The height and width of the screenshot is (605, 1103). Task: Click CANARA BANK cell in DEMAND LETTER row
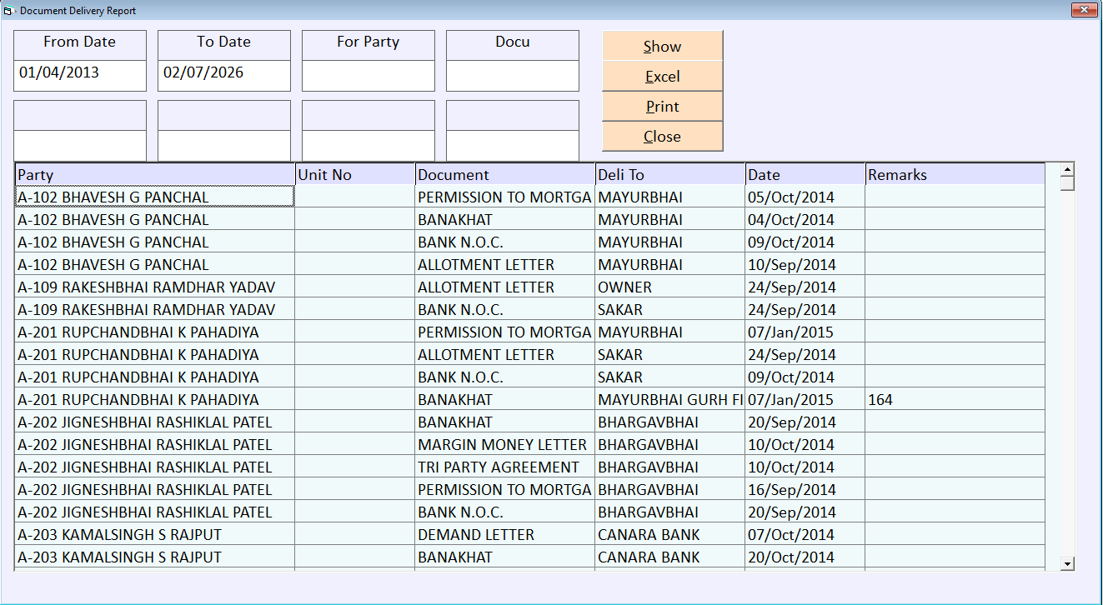coord(670,535)
